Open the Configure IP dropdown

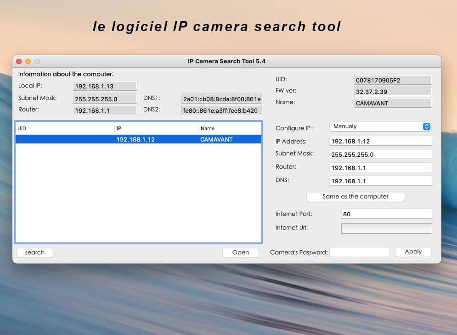coord(380,126)
